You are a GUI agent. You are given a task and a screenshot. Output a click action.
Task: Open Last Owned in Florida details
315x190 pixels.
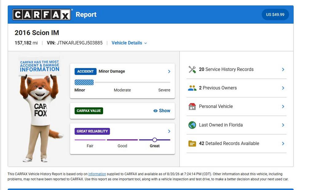pyautogui.click(x=237, y=125)
